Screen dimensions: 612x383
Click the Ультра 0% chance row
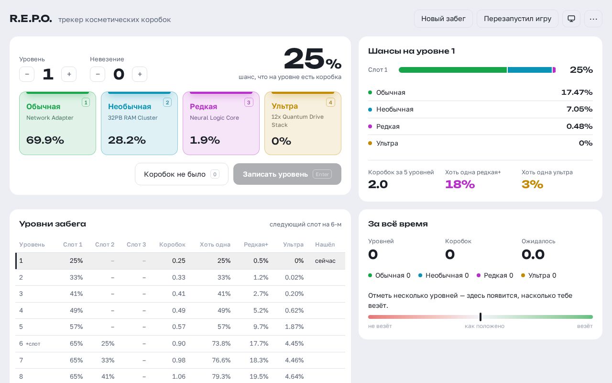481,143
